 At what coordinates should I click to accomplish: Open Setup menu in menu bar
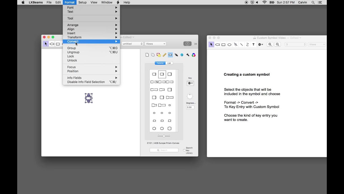[x=83, y=2]
